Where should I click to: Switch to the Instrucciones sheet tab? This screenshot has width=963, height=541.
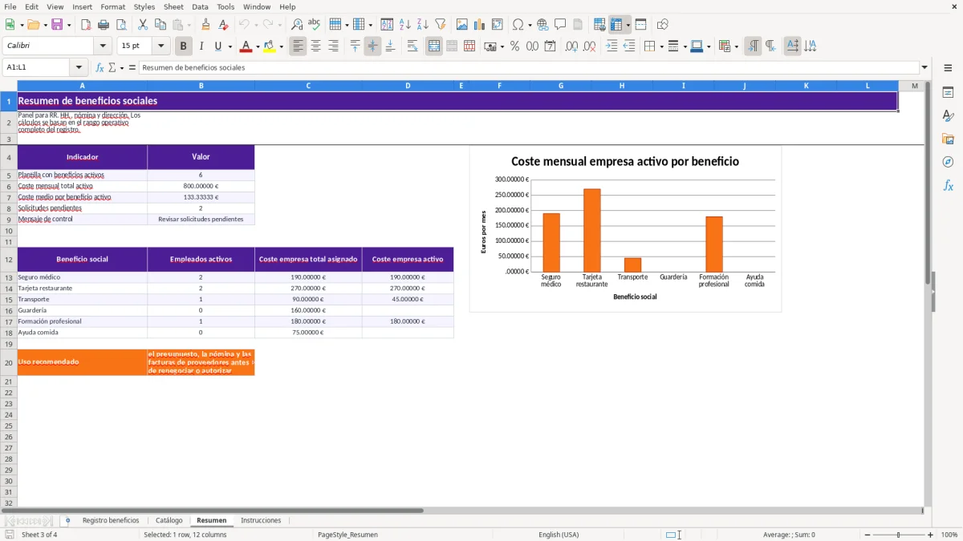261,521
